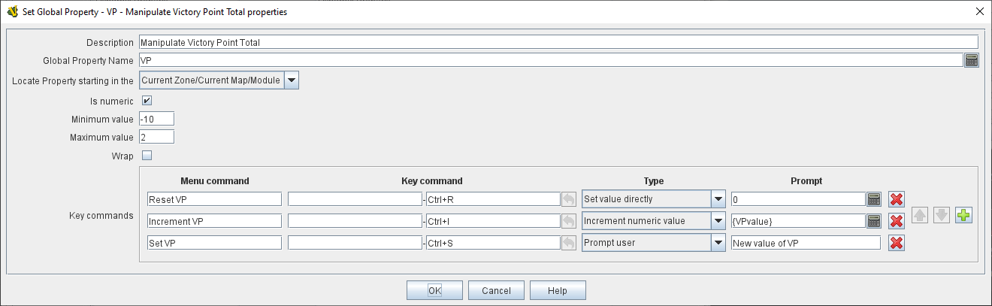Open the Increment numeric value type dropdown
Screen dimensions: 992x306
718,221
